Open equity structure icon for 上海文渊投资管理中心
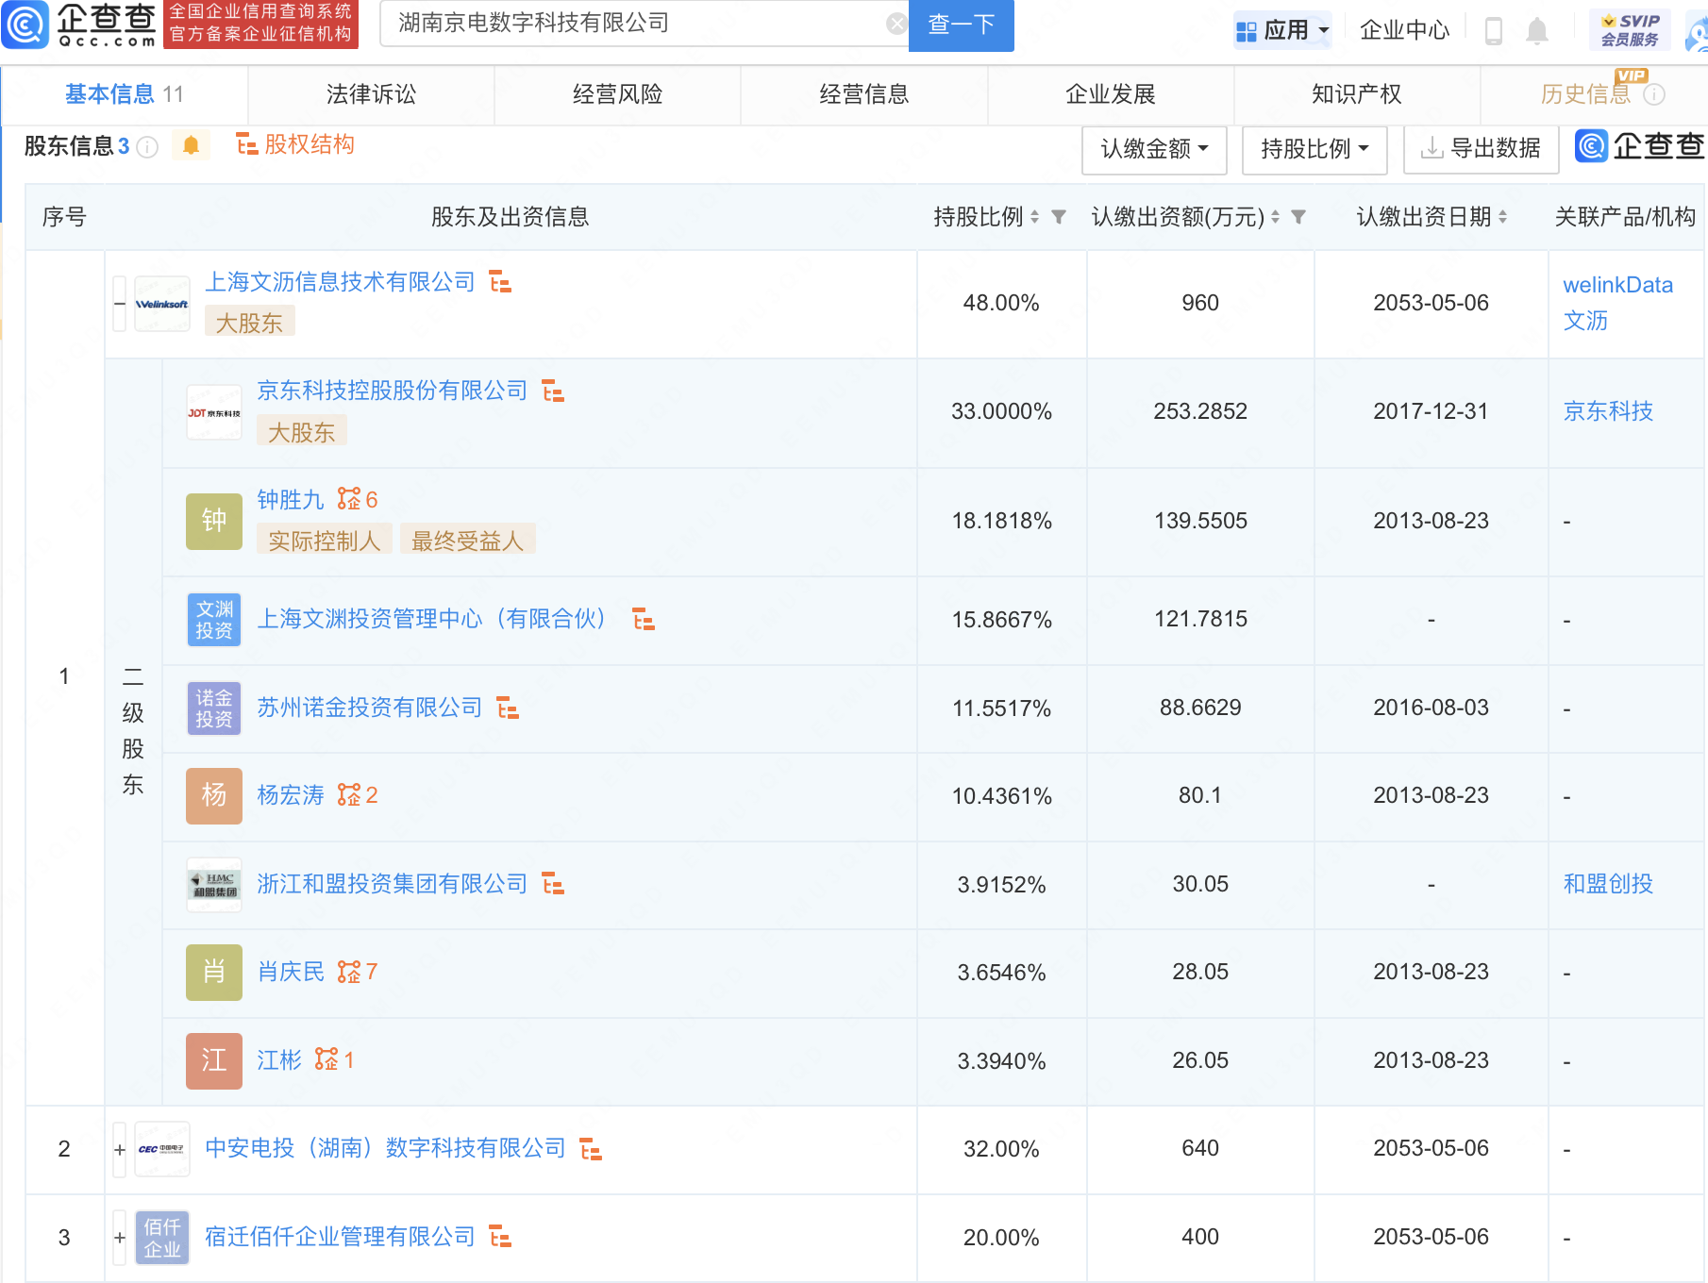The height and width of the screenshot is (1283, 1708). [644, 620]
